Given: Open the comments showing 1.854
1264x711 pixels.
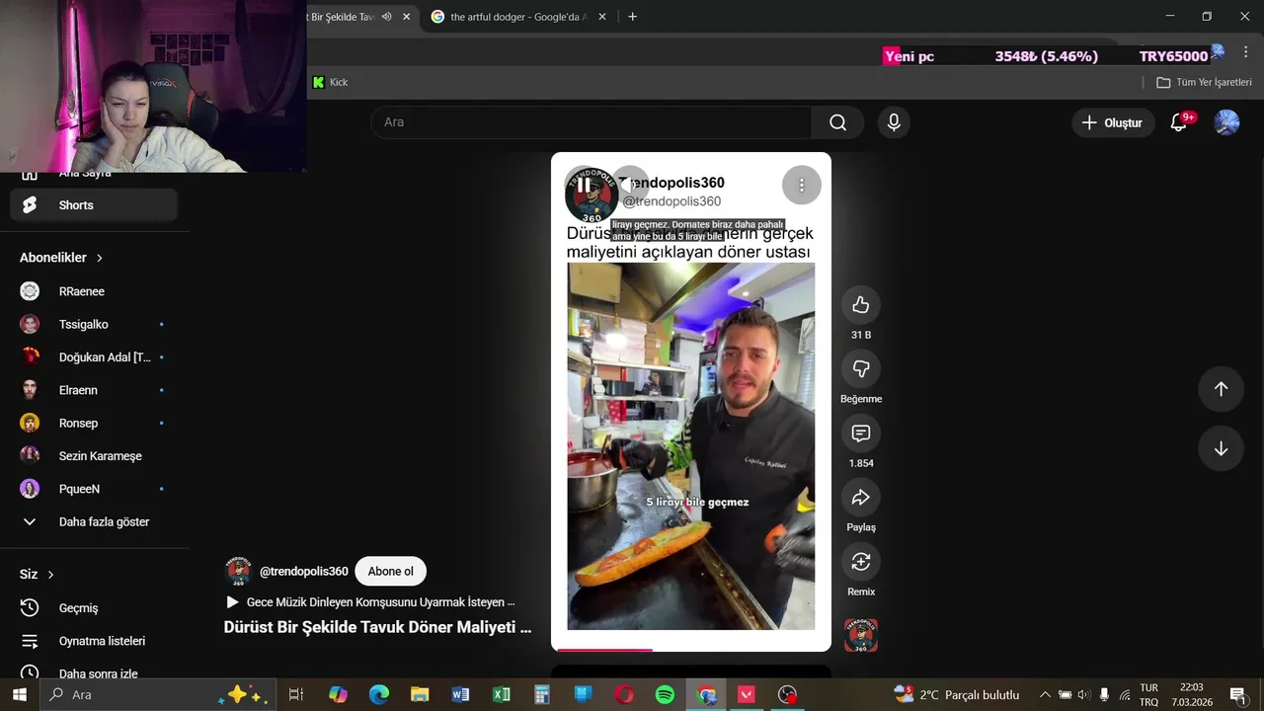Looking at the screenshot, I should 861,434.
